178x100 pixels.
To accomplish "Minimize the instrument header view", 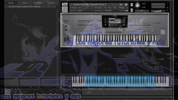I will pyautogui.click(x=167, y=5).
